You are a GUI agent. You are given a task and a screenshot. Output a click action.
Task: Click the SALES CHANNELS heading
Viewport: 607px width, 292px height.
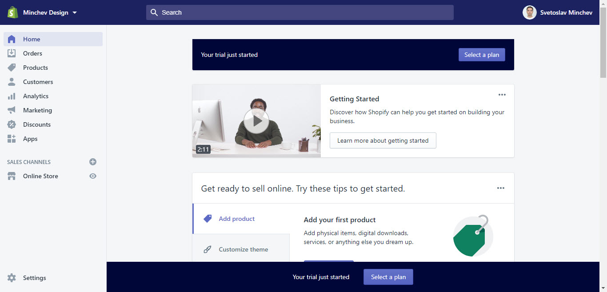click(x=29, y=162)
